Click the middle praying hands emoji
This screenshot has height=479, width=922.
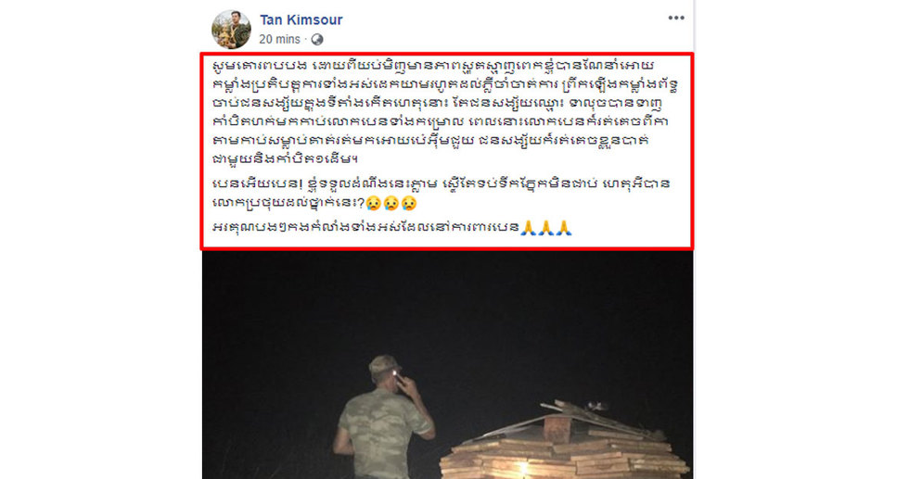pos(546,227)
